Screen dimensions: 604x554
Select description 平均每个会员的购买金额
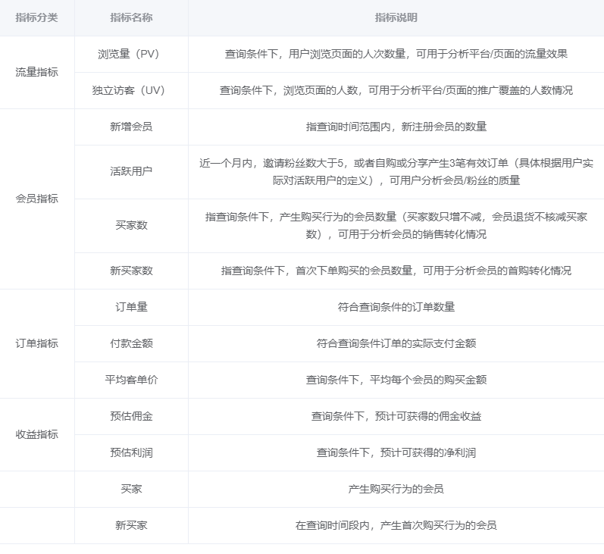point(396,380)
